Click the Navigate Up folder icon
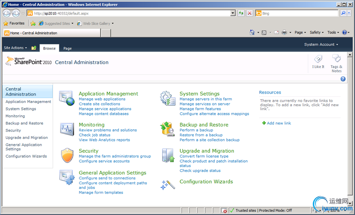 tap(34, 48)
